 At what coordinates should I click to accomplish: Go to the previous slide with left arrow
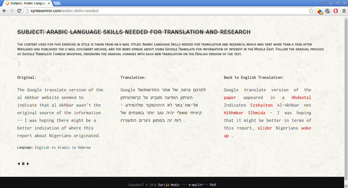(x=19, y=164)
